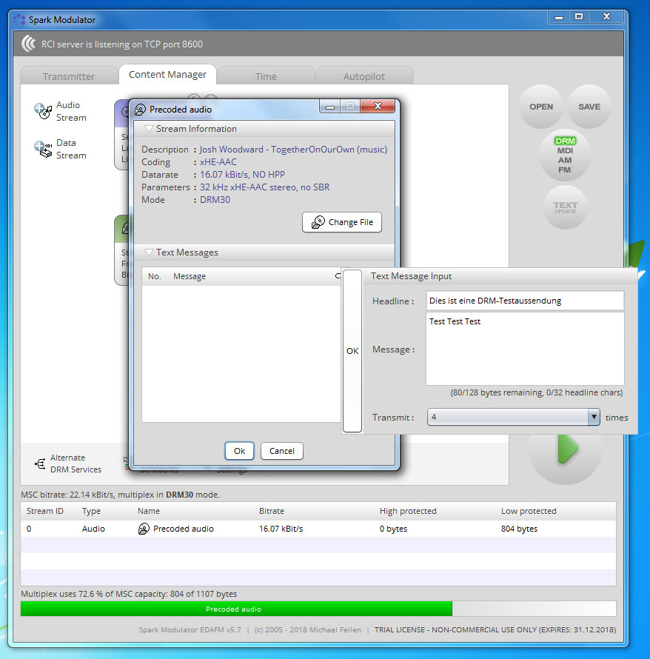The height and width of the screenshot is (659, 650).
Task: Confirm text message with tall OK button
Action: tap(352, 351)
